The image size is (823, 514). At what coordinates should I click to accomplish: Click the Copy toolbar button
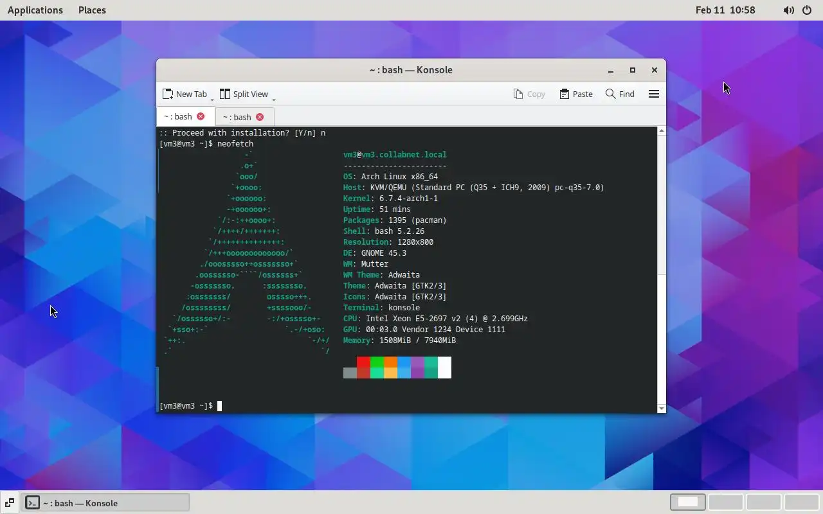click(x=529, y=94)
